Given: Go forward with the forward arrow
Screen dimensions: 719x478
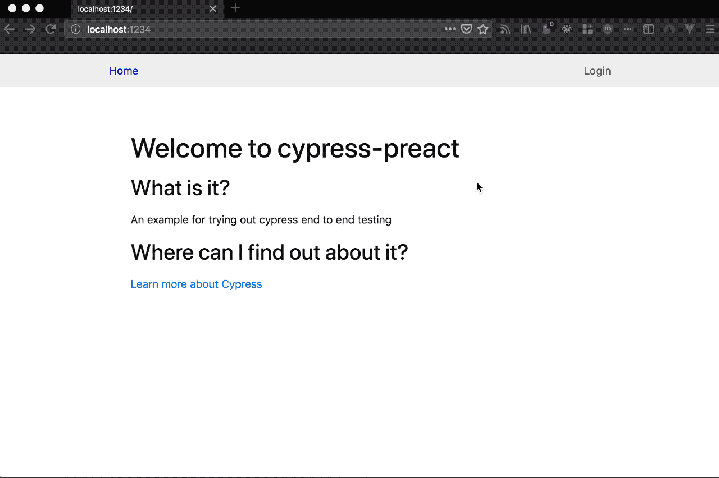Looking at the screenshot, I should [30, 29].
